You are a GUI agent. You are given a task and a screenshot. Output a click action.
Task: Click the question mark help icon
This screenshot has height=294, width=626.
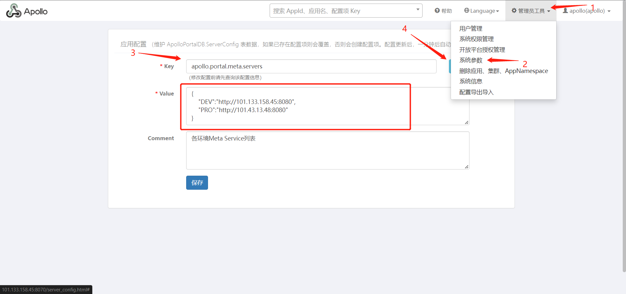point(437,11)
